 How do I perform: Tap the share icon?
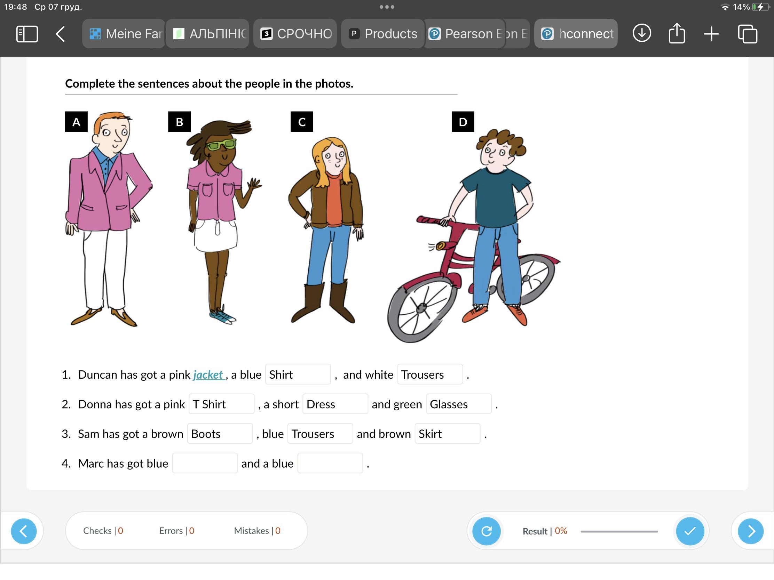(x=676, y=34)
